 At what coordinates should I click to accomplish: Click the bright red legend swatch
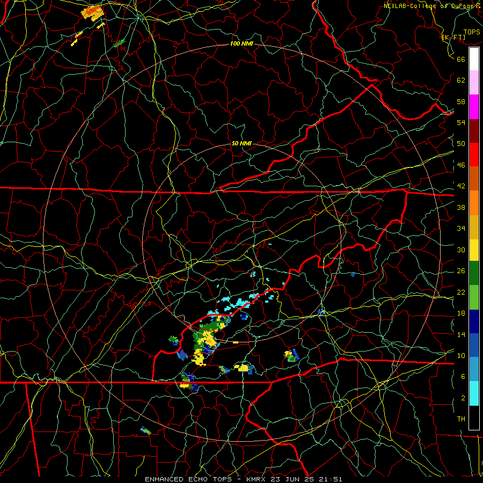[x=474, y=155]
